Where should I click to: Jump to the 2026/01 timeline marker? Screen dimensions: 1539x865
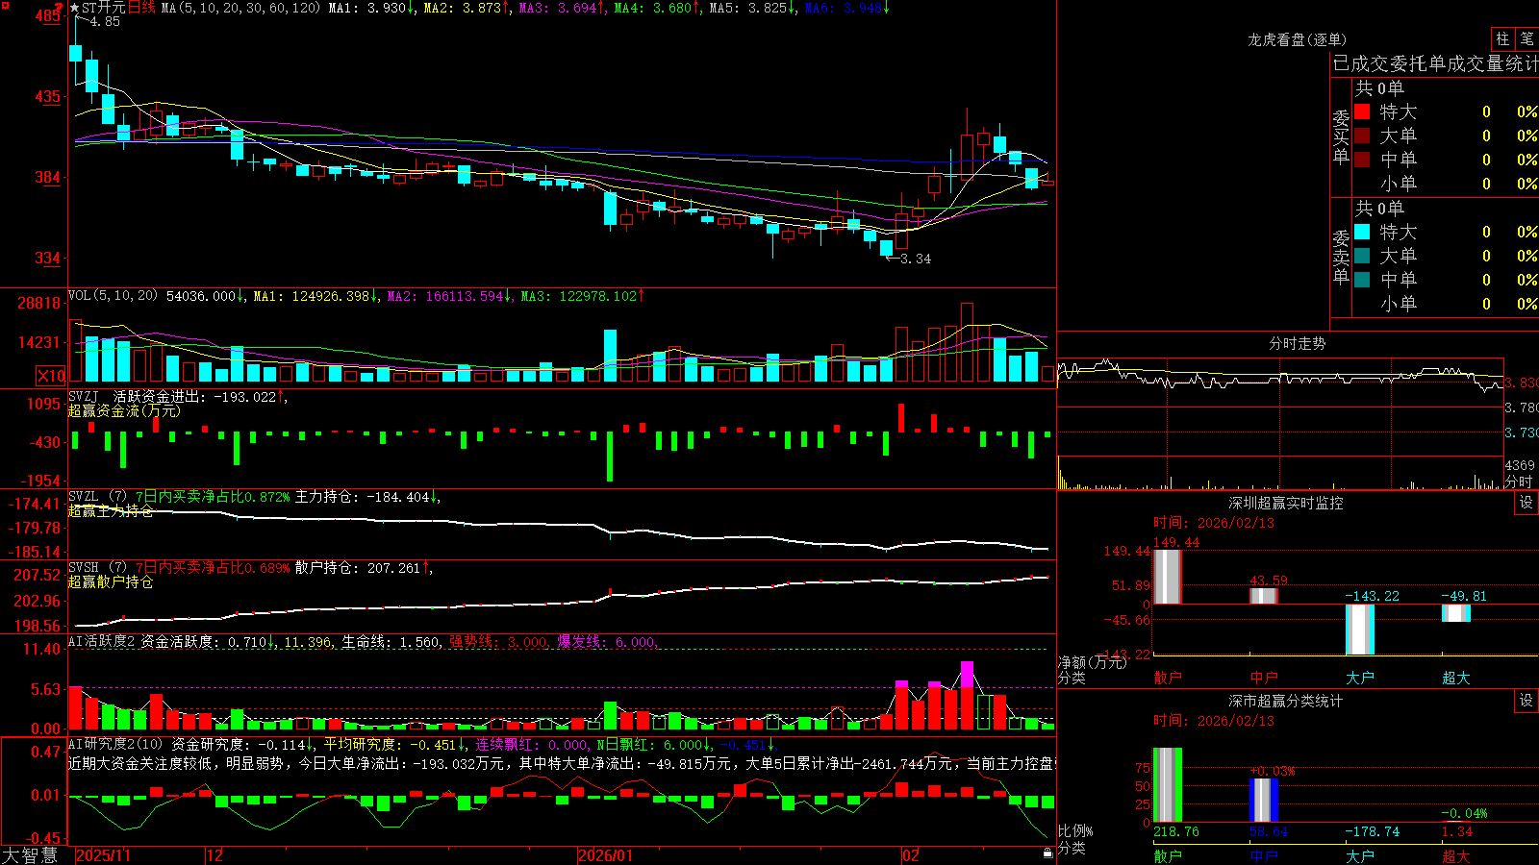tap(605, 855)
